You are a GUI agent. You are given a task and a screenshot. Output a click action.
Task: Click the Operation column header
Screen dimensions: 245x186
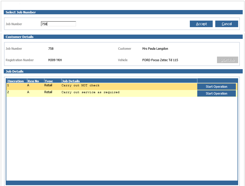(x=17, y=81)
